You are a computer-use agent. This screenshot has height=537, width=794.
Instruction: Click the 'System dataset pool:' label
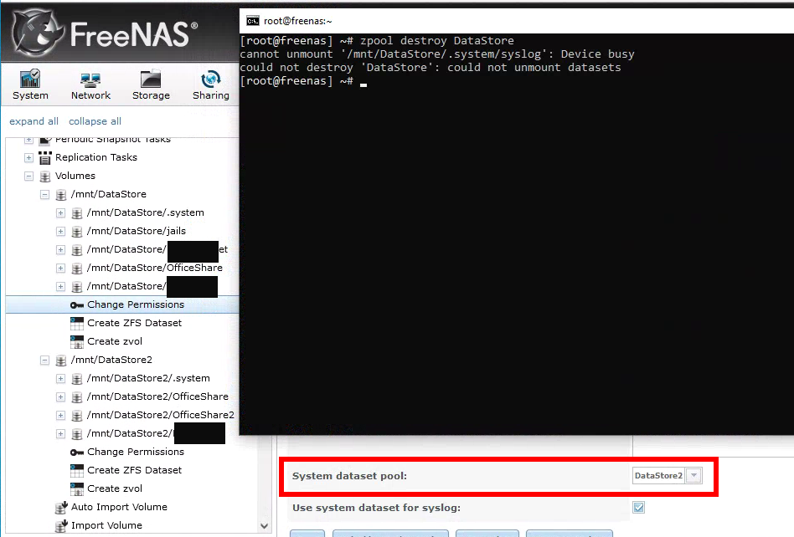pos(349,476)
